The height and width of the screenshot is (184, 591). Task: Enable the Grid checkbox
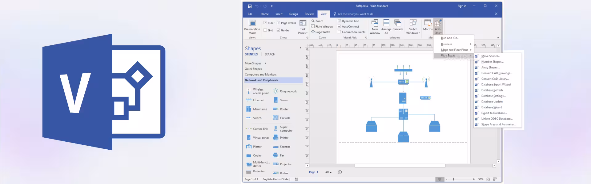coord(265,30)
